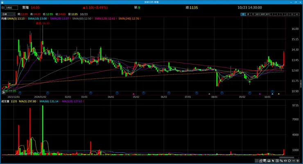Image resolution: width=303 pixels, height=164 pixels.
Task: Click the volume MA(120) 127.63 label
Action: click(x=72, y=101)
